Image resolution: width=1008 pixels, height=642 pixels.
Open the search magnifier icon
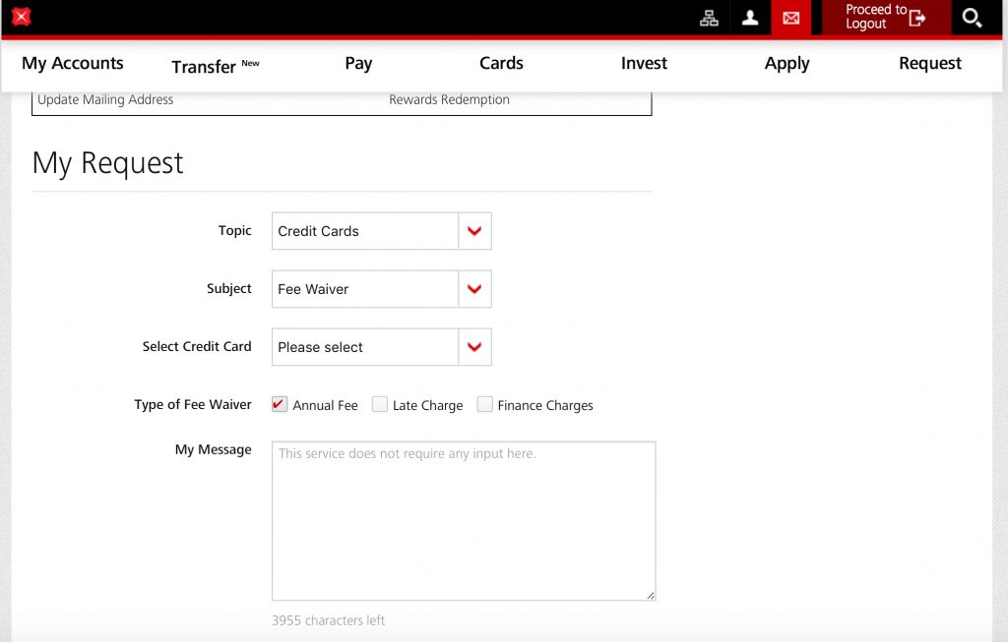(972, 18)
